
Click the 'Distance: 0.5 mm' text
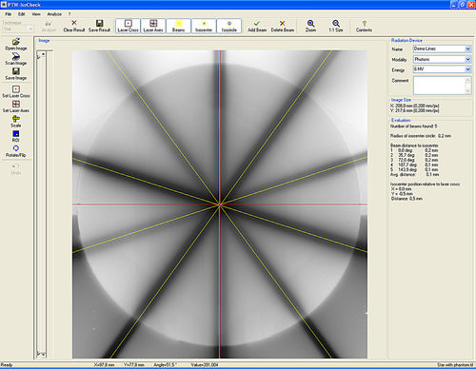point(407,199)
